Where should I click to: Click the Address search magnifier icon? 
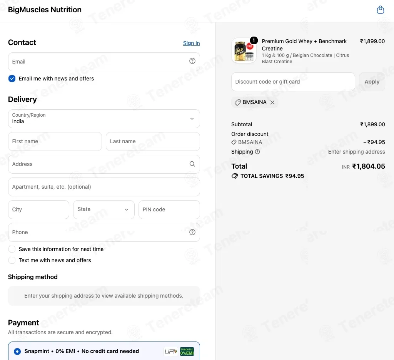click(x=192, y=164)
